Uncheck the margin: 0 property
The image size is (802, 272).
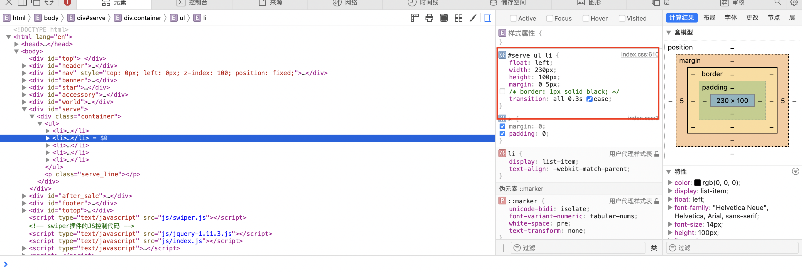tap(502, 127)
